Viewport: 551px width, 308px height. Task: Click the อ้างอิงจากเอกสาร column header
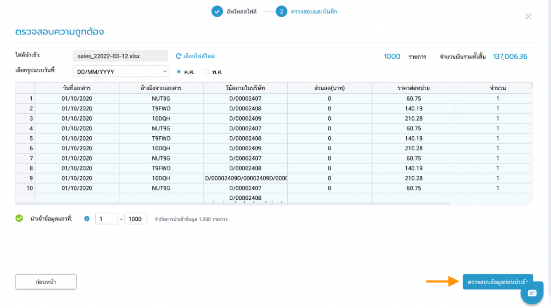pos(161,88)
